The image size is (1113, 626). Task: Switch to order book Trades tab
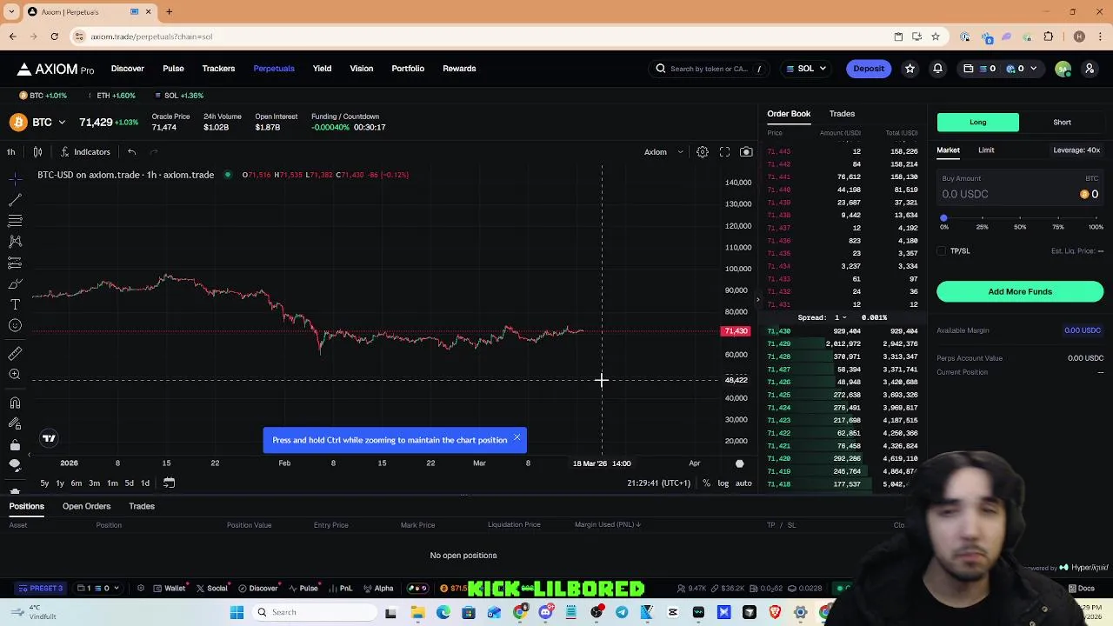[x=842, y=114]
